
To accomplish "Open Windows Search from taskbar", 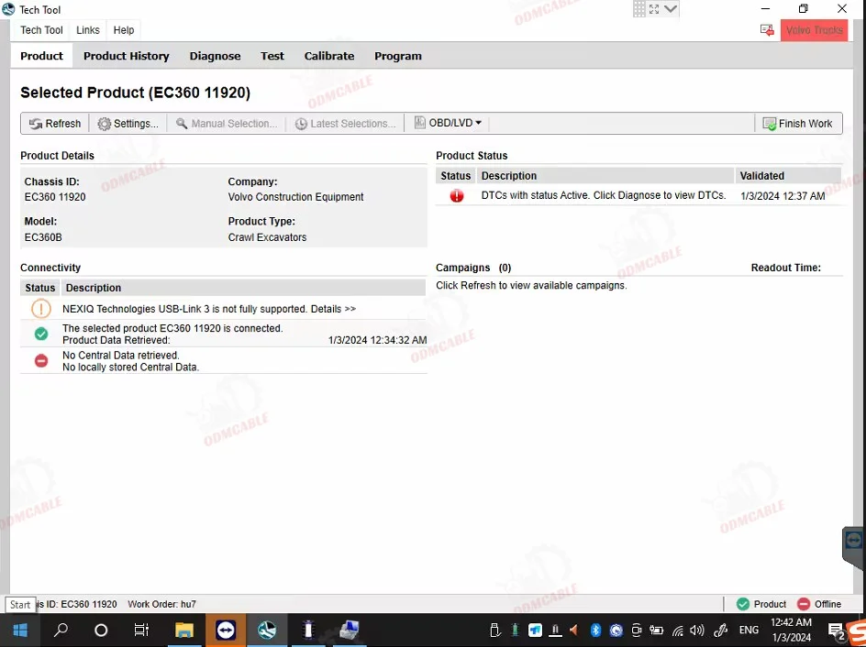I will pos(61,630).
